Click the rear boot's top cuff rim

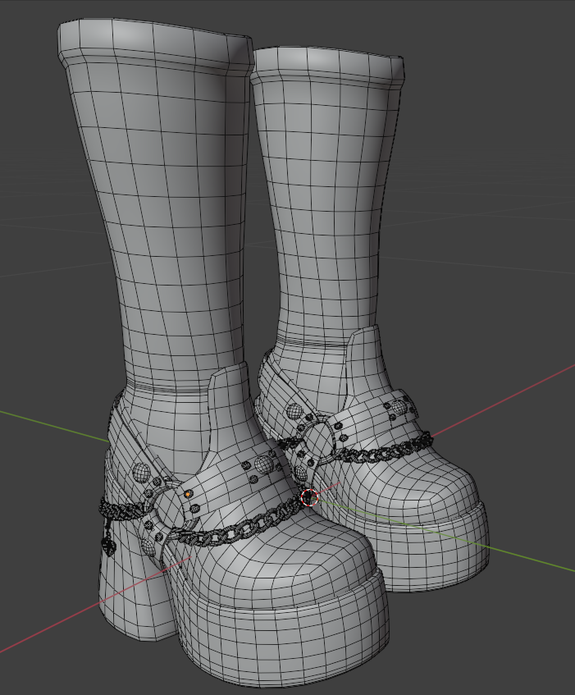[327, 66]
